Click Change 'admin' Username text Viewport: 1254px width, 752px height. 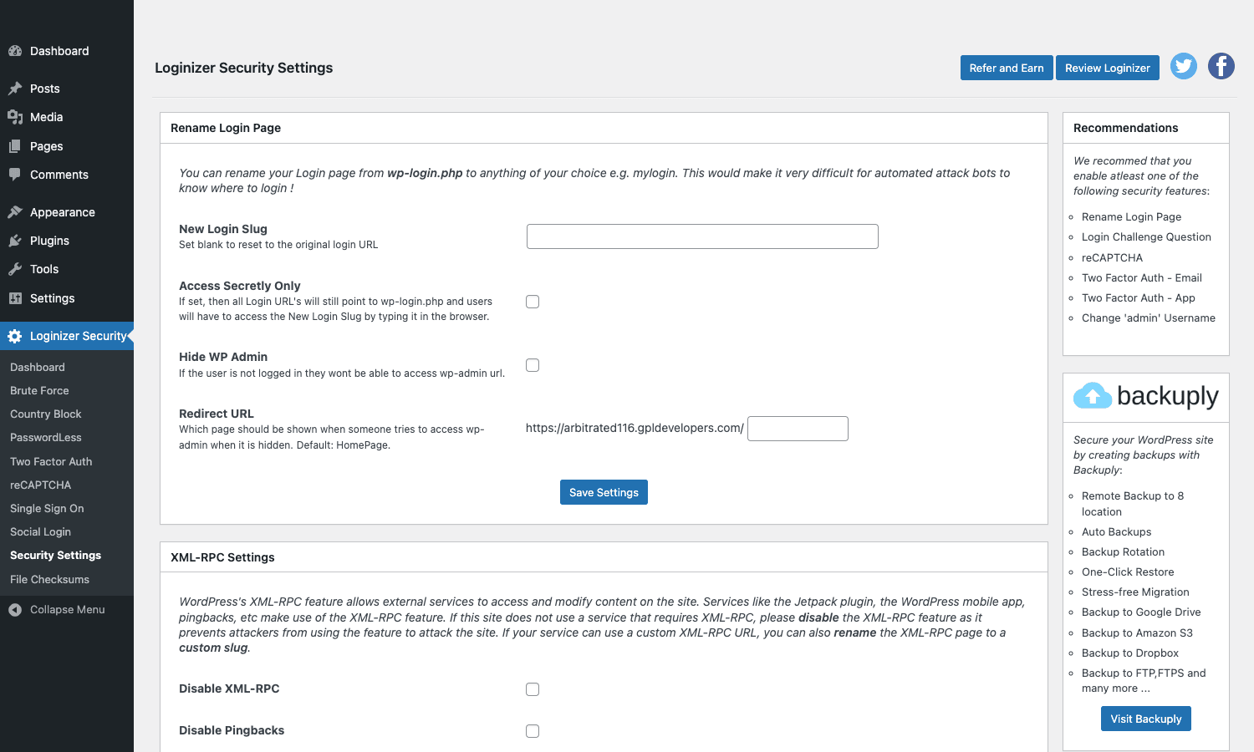point(1149,318)
